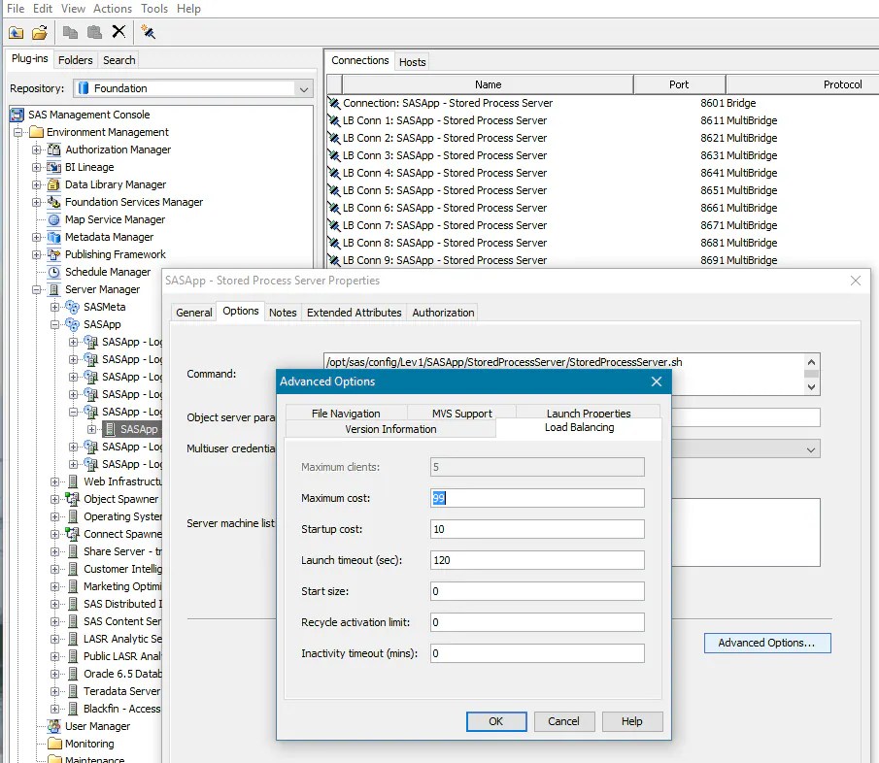The width and height of the screenshot is (879, 763).
Task: Collapse the SASApp node
Action: click(55, 324)
